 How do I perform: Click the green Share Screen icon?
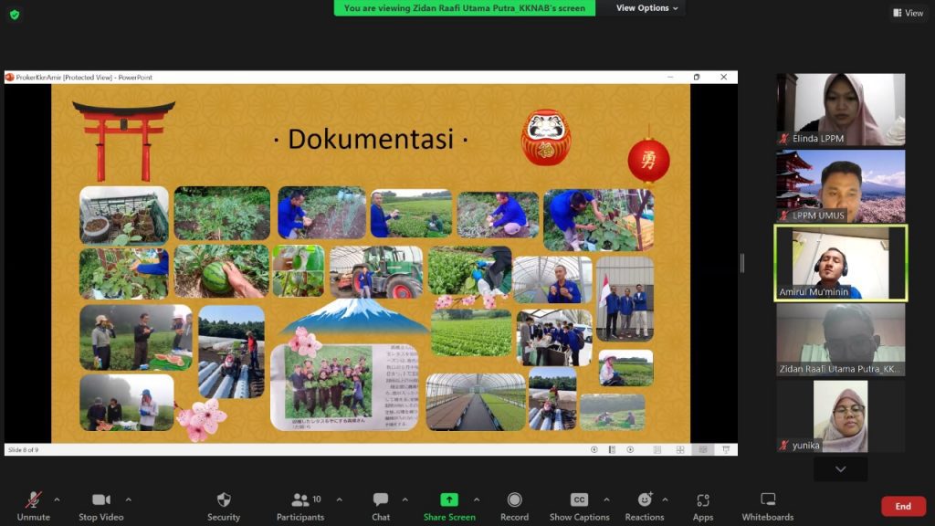448,500
